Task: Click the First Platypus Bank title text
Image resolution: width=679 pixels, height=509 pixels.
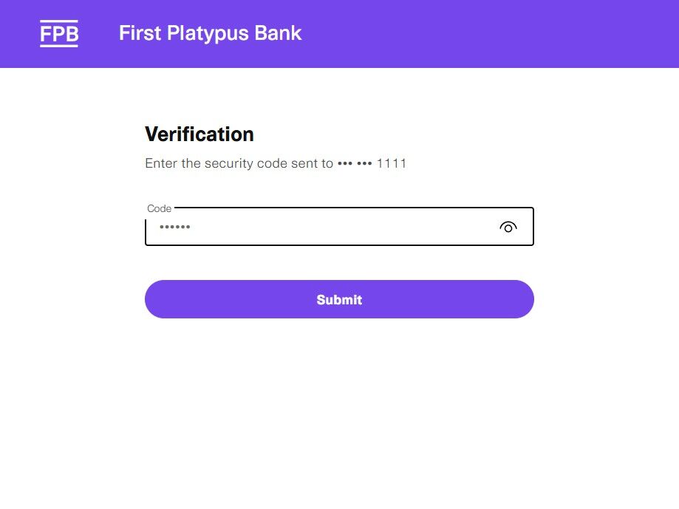Action: click(210, 33)
